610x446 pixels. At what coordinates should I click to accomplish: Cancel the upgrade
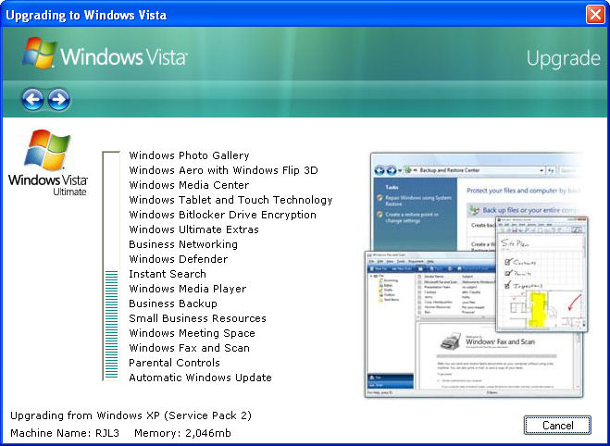pyautogui.click(x=557, y=425)
